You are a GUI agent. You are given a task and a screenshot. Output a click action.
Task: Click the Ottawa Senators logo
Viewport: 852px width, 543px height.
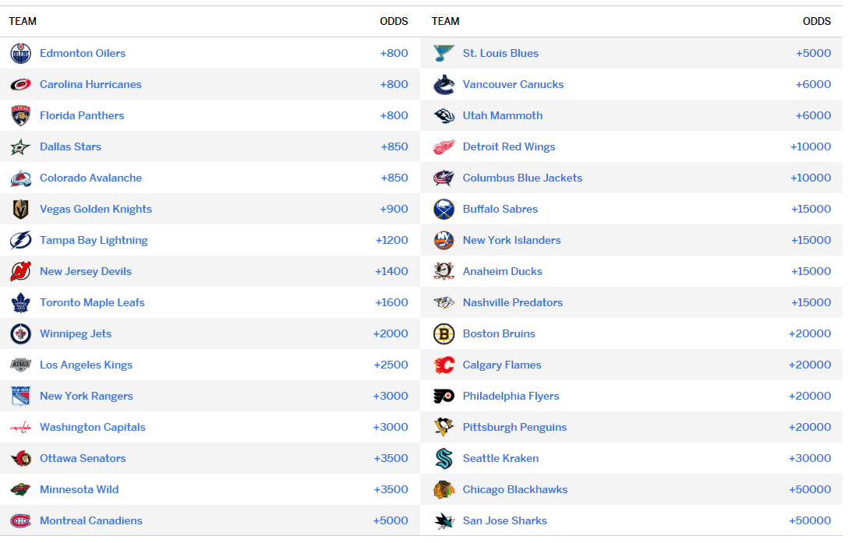click(20, 458)
